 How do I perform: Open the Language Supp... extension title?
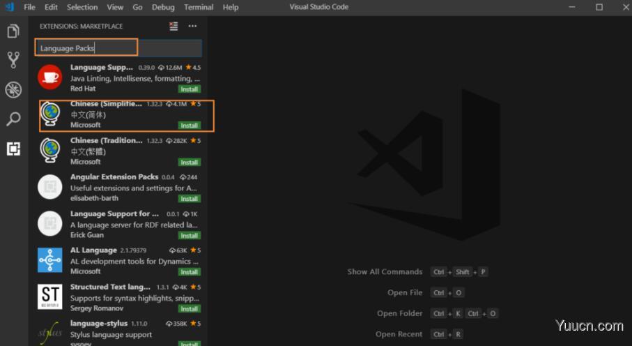tap(102, 68)
